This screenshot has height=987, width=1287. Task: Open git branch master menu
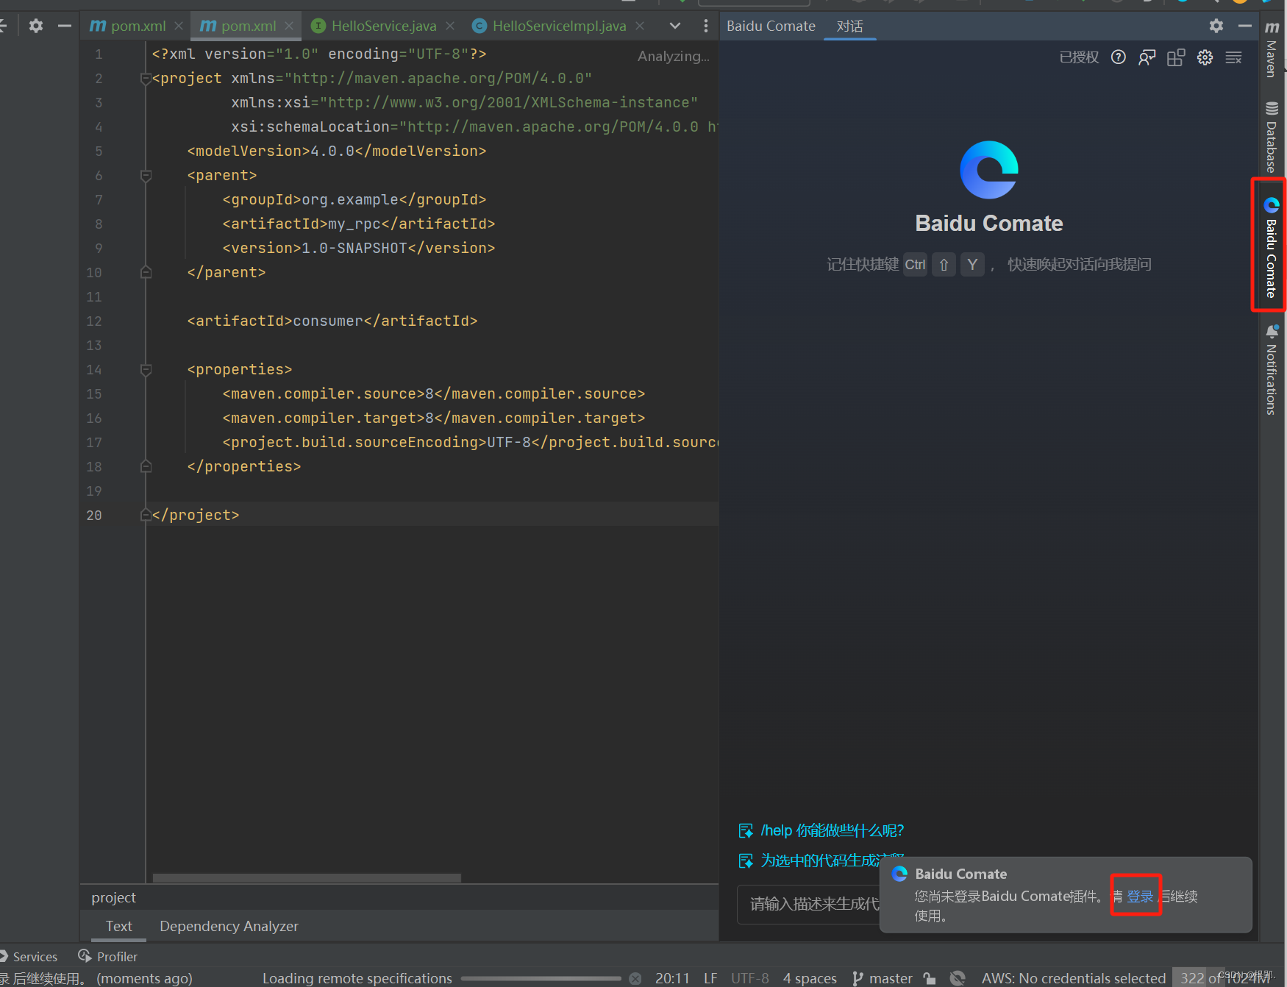883,978
